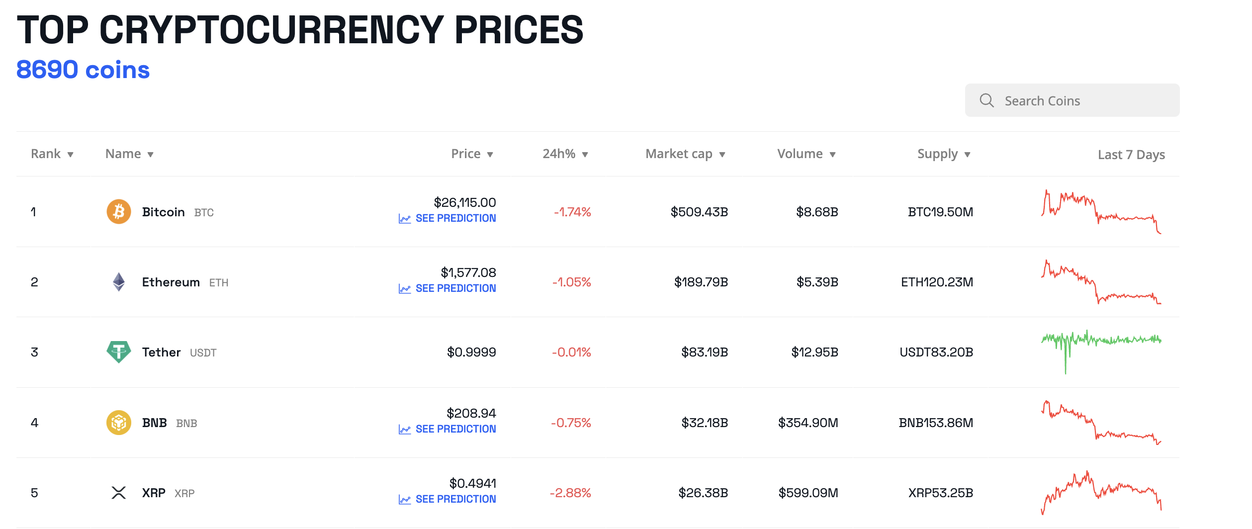The width and height of the screenshot is (1252, 529).
Task: Click the Ethereum diamond logo icon
Action: pyautogui.click(x=119, y=282)
